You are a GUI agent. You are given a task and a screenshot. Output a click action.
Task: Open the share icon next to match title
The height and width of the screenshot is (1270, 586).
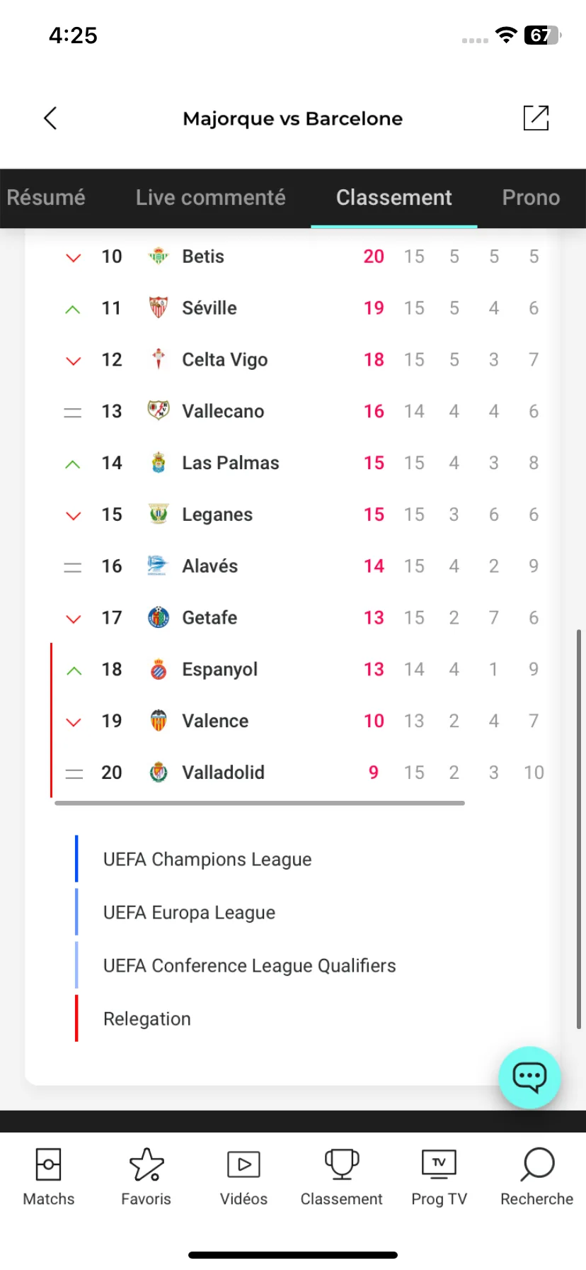pos(536,118)
